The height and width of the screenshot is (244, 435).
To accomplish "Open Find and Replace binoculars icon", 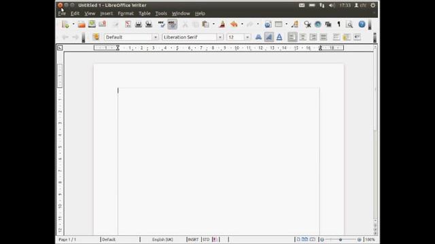I will [x=307, y=24].
